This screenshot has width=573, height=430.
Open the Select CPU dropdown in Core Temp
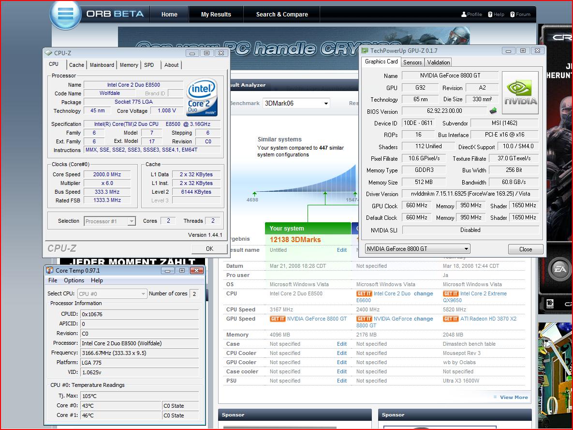[112, 293]
